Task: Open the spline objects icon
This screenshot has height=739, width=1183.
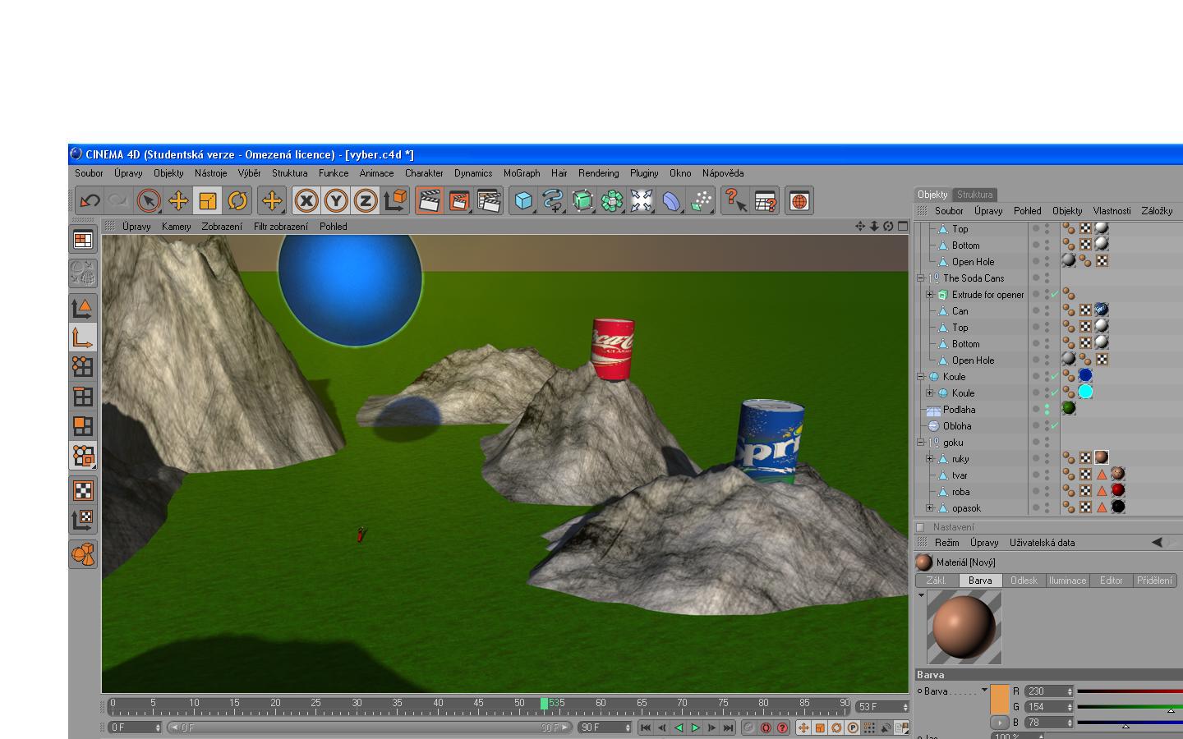Action: [x=553, y=200]
